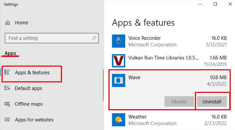Click the Offline maps icon
The image size is (235, 130).
(x=7, y=104)
